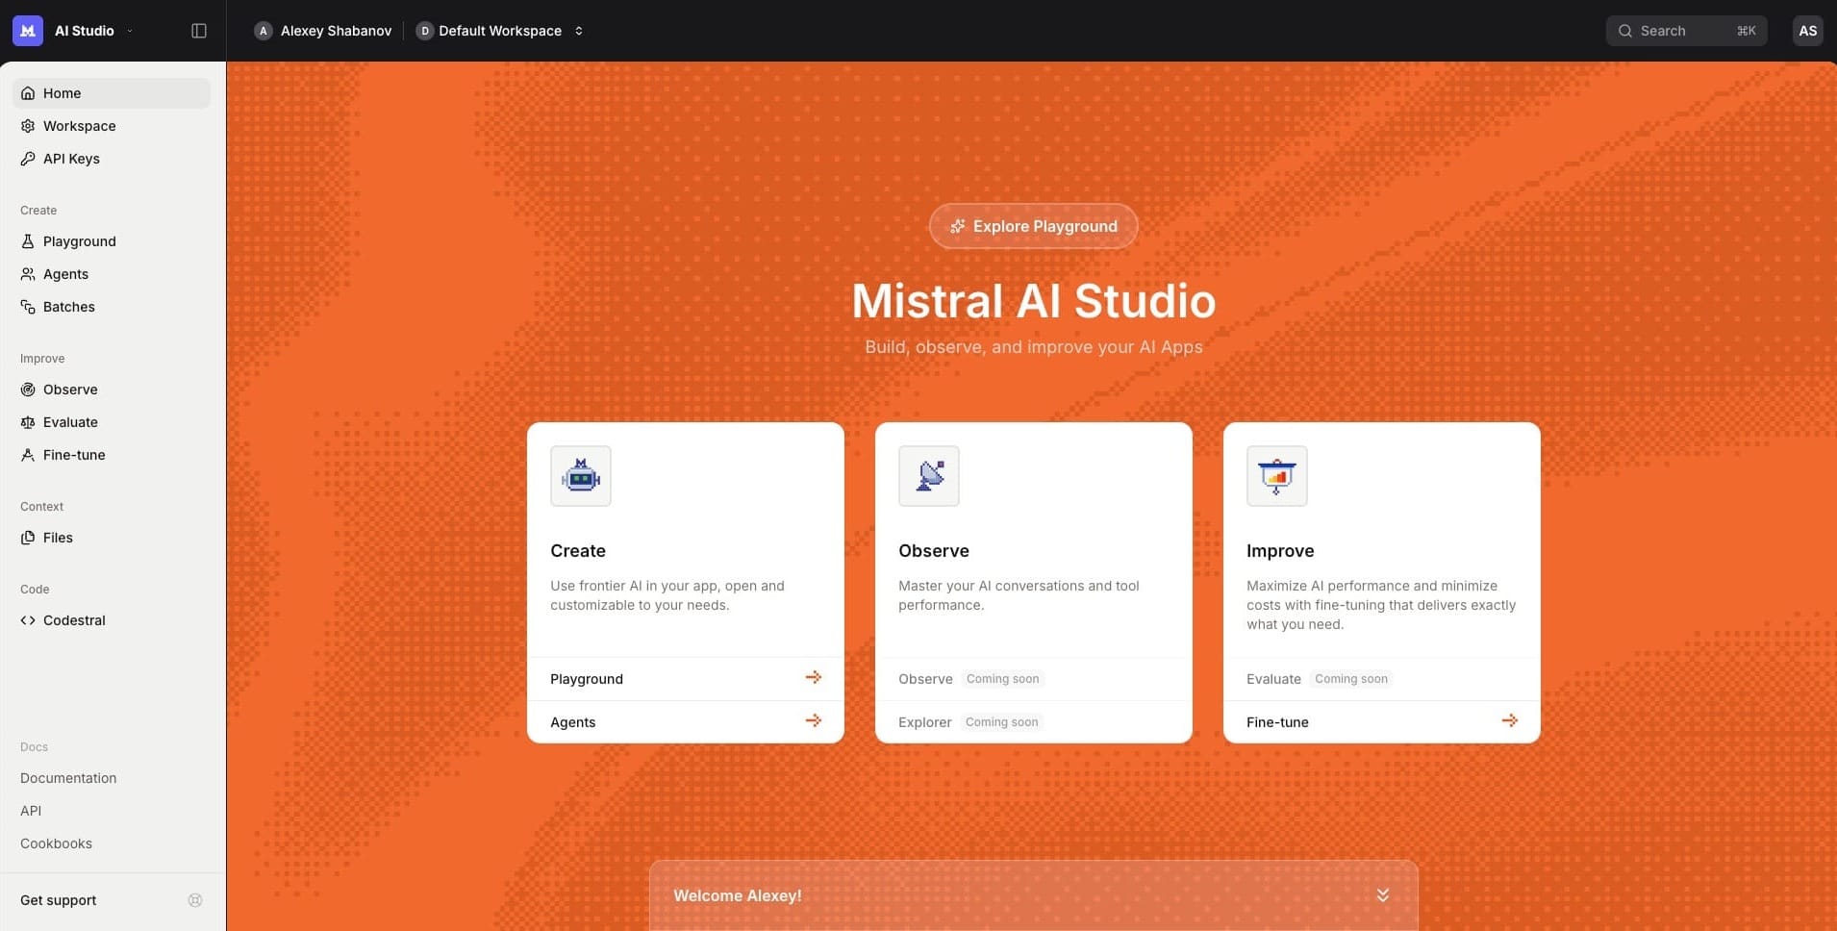Open the Files context item
Image resolution: width=1837 pixels, height=931 pixels.
tap(58, 538)
